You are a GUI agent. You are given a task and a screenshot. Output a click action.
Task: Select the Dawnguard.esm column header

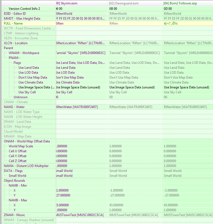(x=135, y=3)
